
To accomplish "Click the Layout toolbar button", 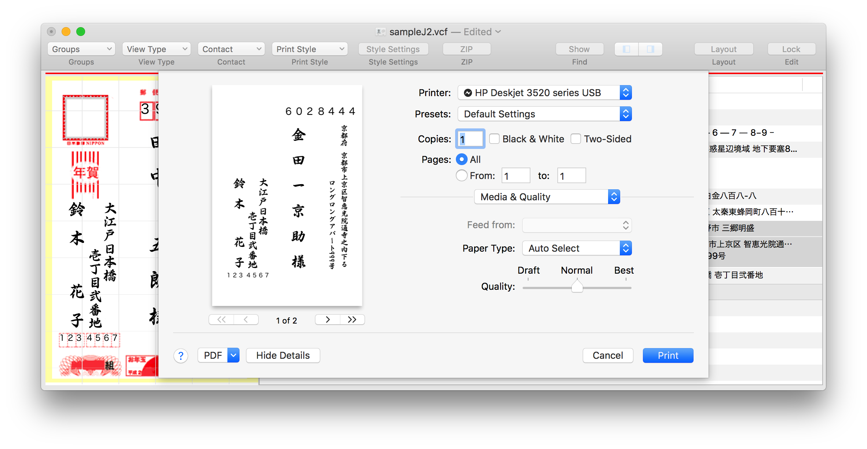I will tap(724, 49).
